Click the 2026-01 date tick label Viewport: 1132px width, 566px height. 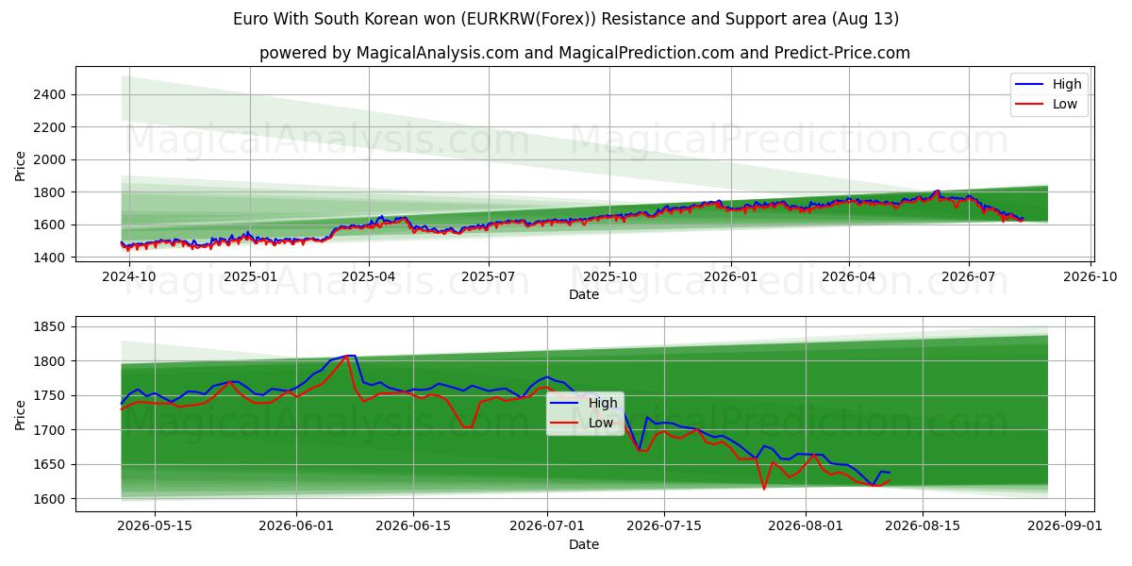(x=731, y=276)
